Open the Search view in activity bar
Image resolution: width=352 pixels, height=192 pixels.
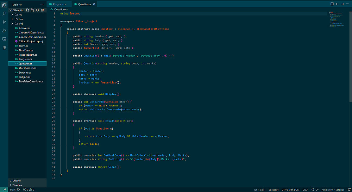coord(4,13)
